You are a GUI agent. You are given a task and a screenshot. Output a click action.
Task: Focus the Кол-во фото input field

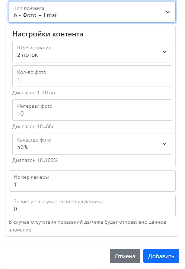[92, 76]
